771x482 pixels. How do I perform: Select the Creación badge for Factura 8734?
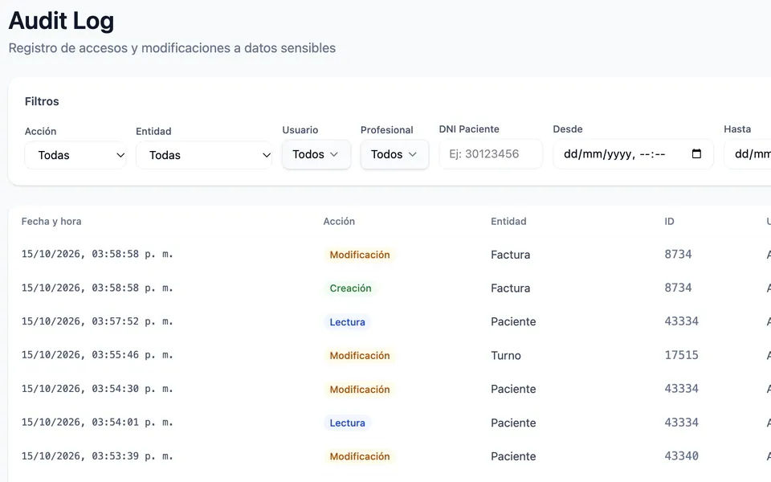(350, 288)
